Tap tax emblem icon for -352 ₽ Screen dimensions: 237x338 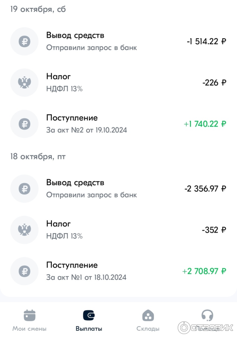[24, 230]
